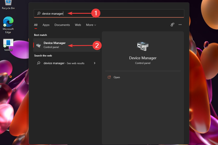Launch Microsoft Edge from the desktop
This screenshot has width=218, height=145.
click(8, 22)
